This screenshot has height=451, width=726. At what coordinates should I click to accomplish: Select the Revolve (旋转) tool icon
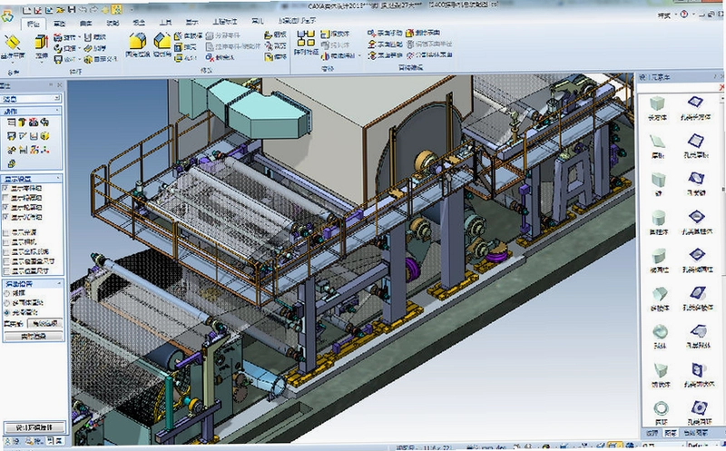point(58,37)
